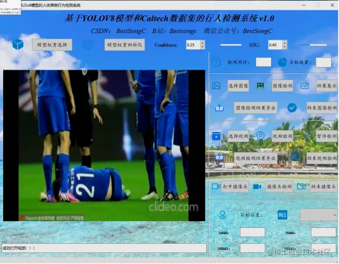Click the camera outline icon beside 打开摄像头
This screenshot has height=264, width=339.
pos(216,186)
